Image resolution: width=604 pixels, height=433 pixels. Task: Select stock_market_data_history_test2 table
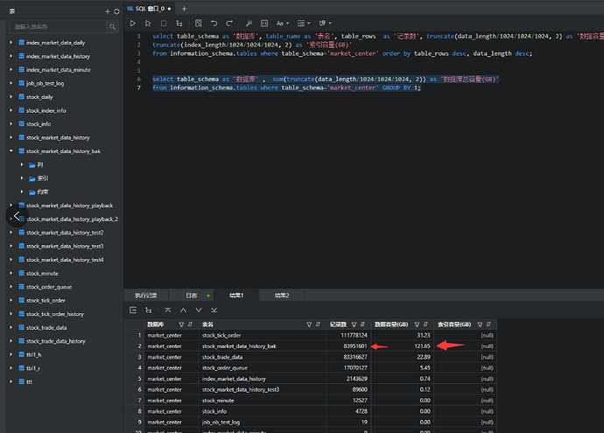click(65, 233)
